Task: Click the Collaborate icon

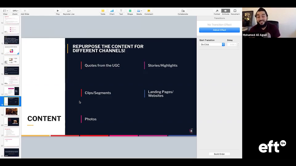Action: coord(183,11)
